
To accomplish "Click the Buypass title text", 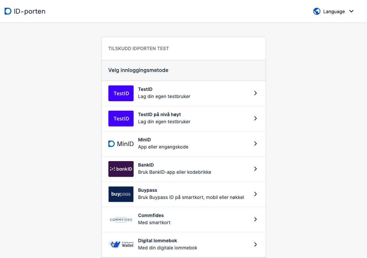I will [148, 190].
